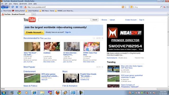Image resolution: width=169 pixels, height=95 pixels.
Task: Go to the Firefox home page icon
Action: point(21,7)
